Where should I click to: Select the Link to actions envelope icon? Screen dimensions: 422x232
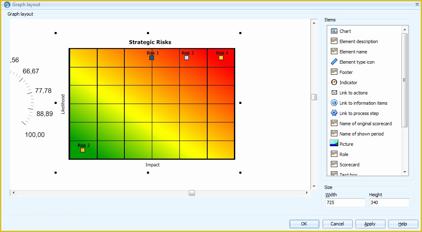click(334, 92)
